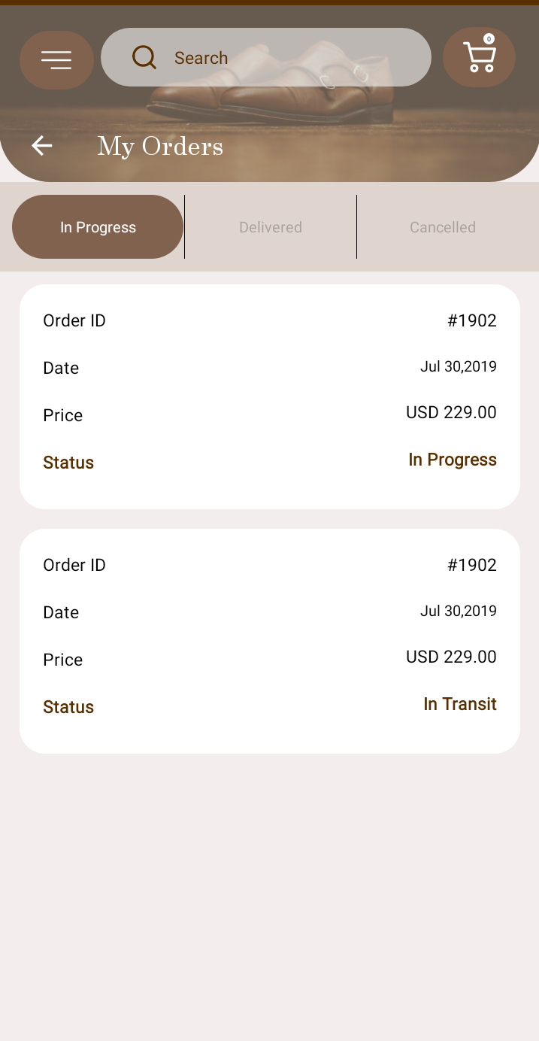Switch to the Delivered tab
Viewport: 539px width, 1041px height.
tap(271, 227)
